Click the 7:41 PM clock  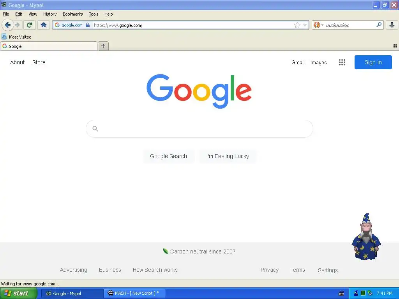coord(385,294)
